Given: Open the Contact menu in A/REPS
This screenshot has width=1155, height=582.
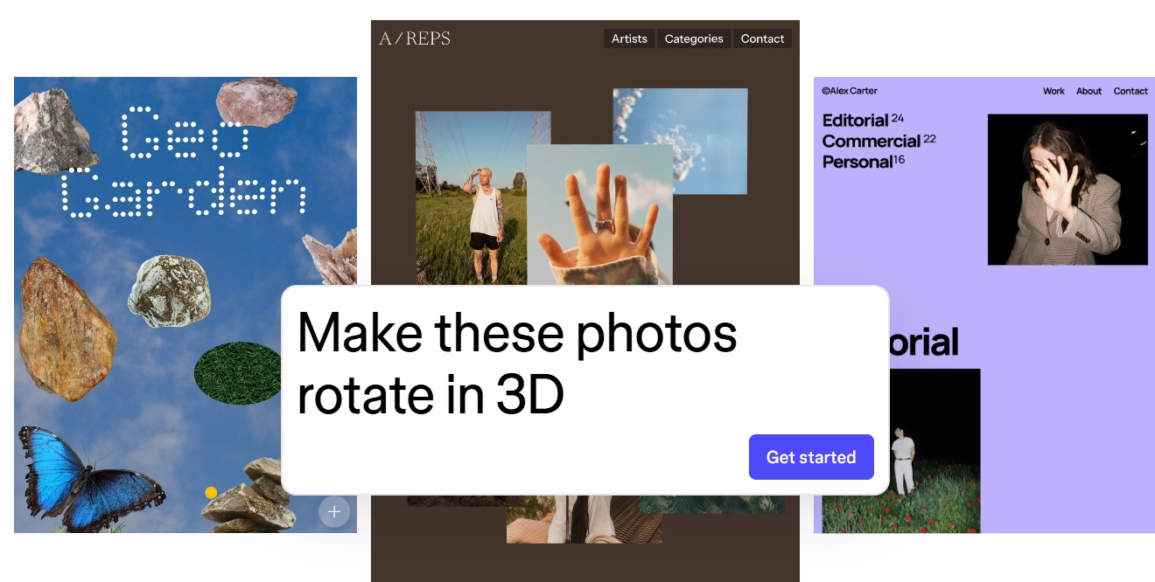Looking at the screenshot, I should 762,38.
